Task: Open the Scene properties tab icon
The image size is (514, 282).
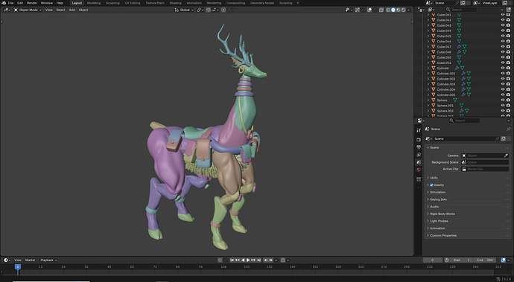Action: click(x=419, y=162)
